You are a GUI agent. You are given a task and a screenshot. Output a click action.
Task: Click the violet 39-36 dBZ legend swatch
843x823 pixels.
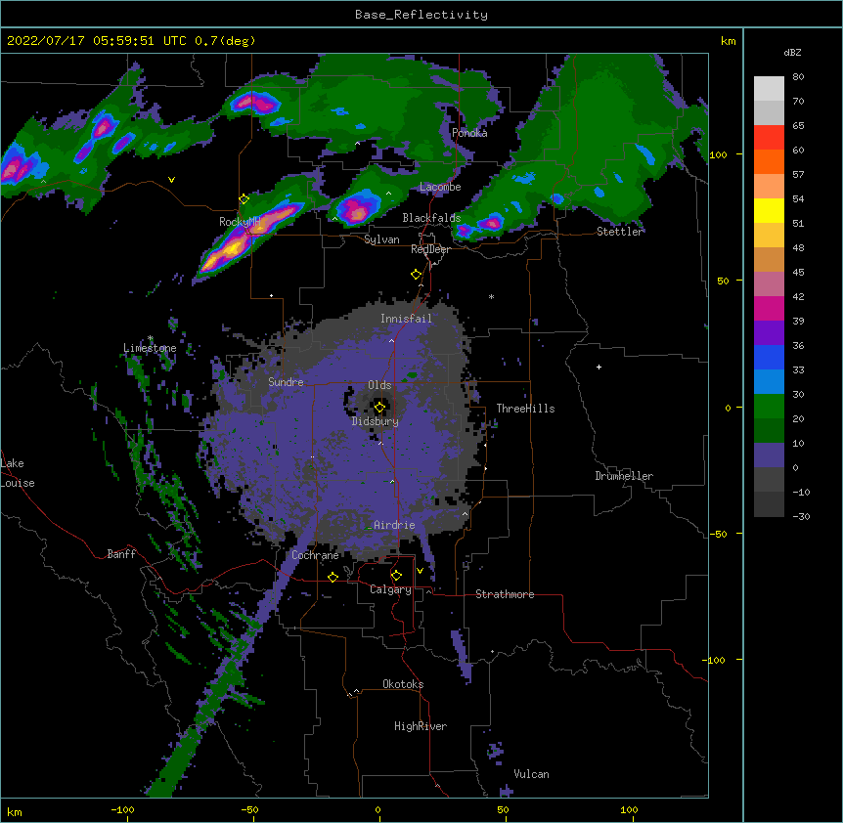coord(769,333)
